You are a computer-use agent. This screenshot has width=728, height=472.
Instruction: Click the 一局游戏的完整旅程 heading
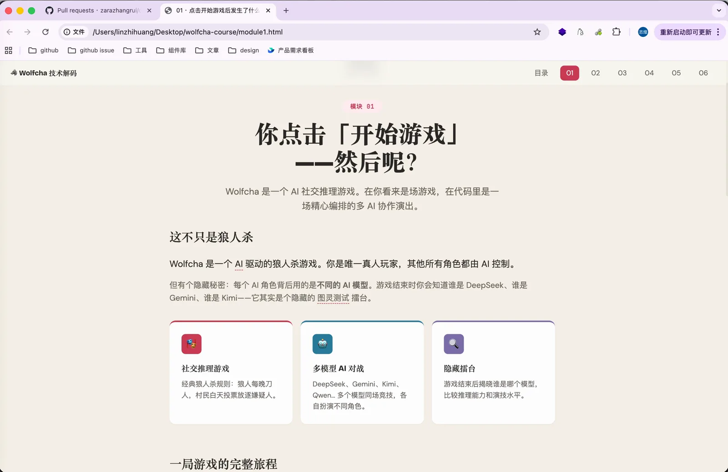(223, 464)
